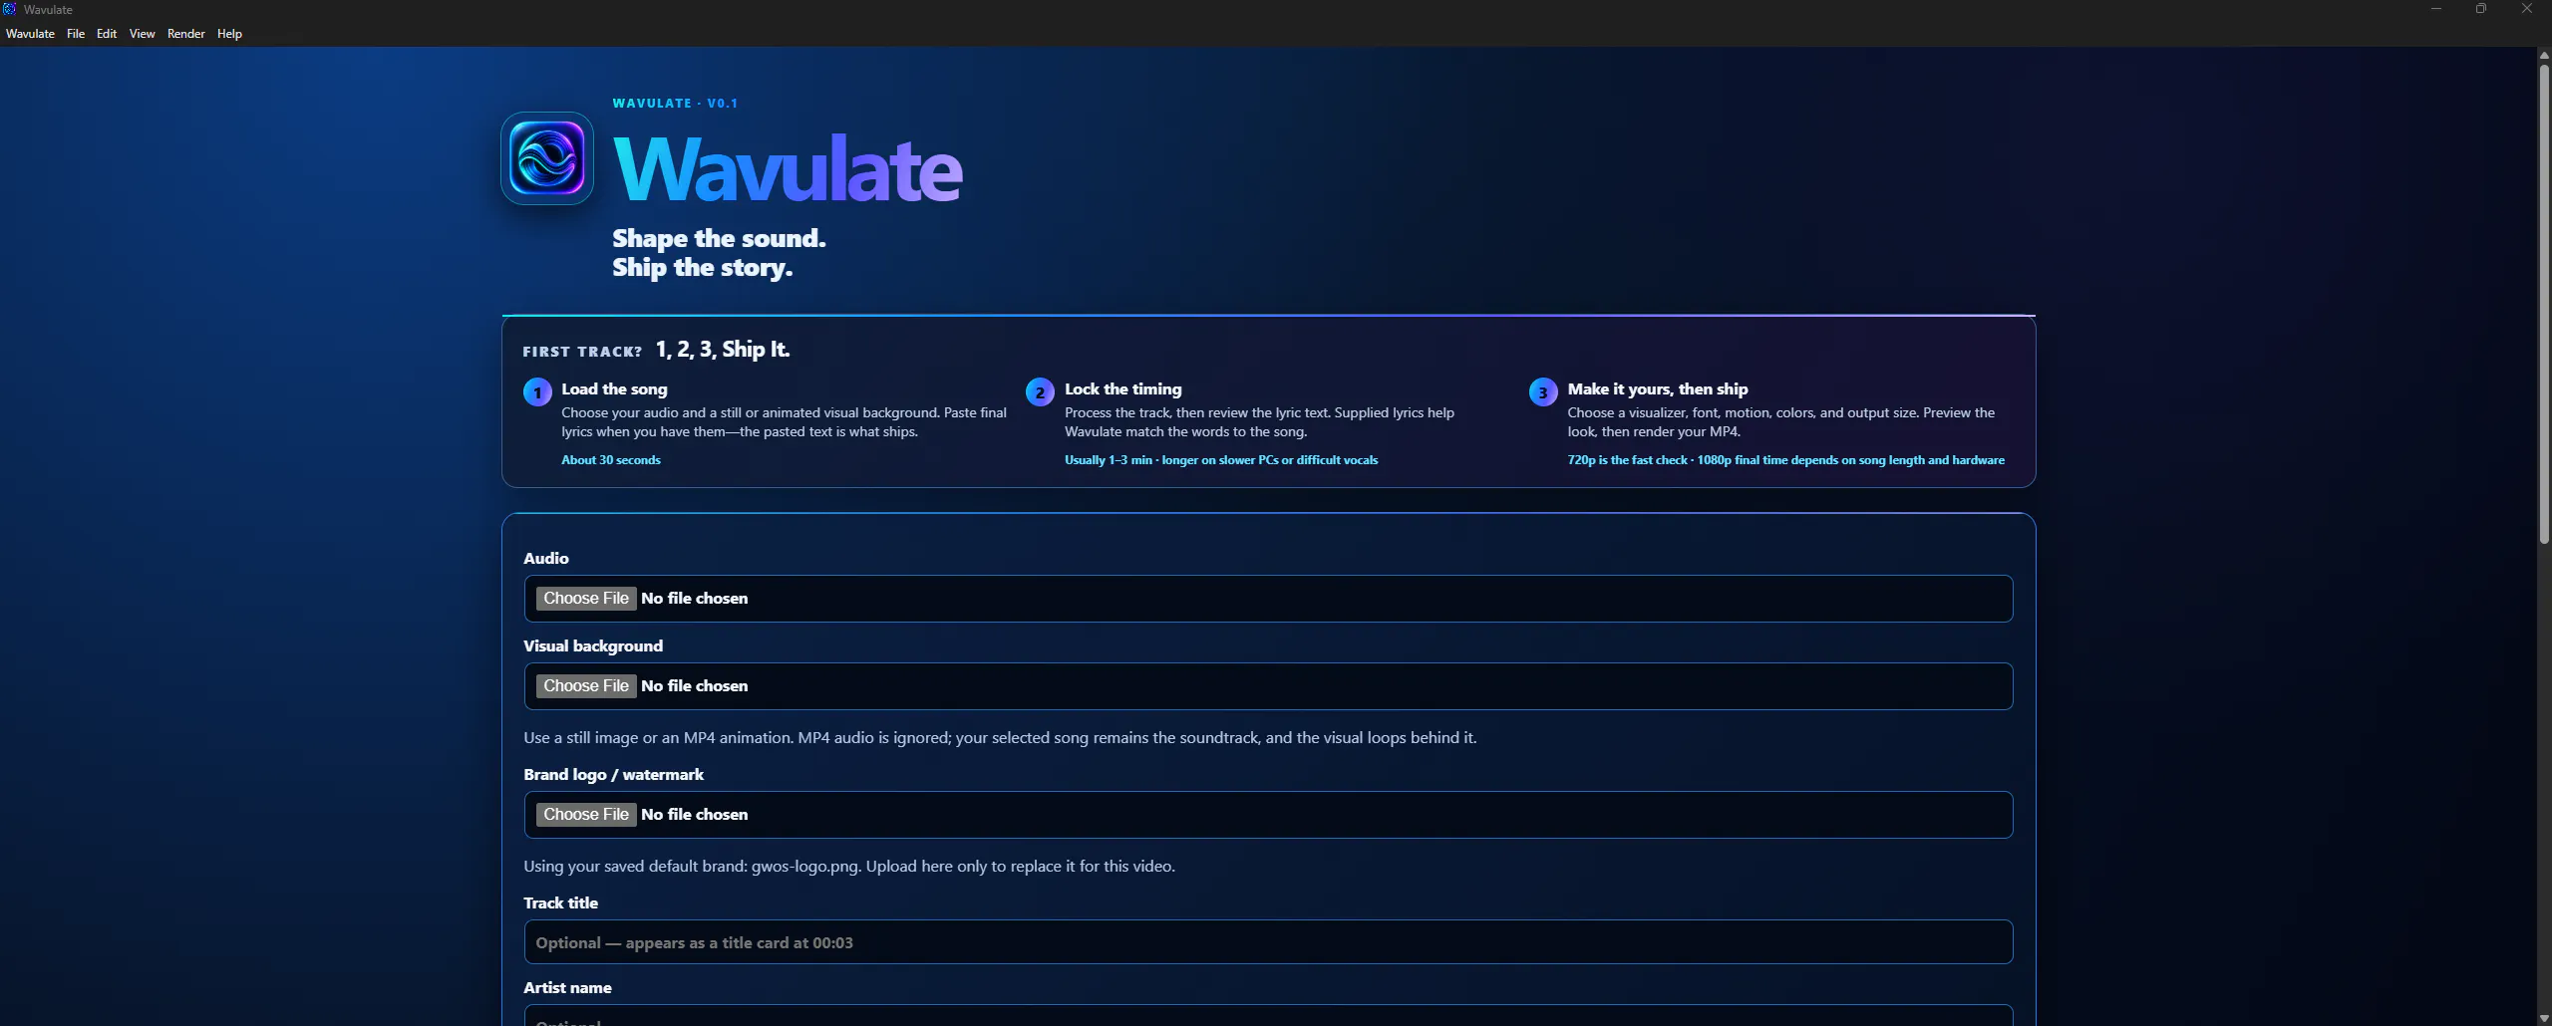
Task: Open the Help menu
Action: pyautogui.click(x=229, y=34)
